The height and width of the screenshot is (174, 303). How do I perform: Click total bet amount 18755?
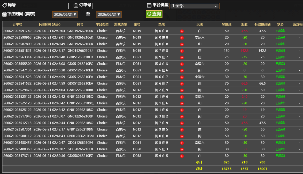pos(227,169)
